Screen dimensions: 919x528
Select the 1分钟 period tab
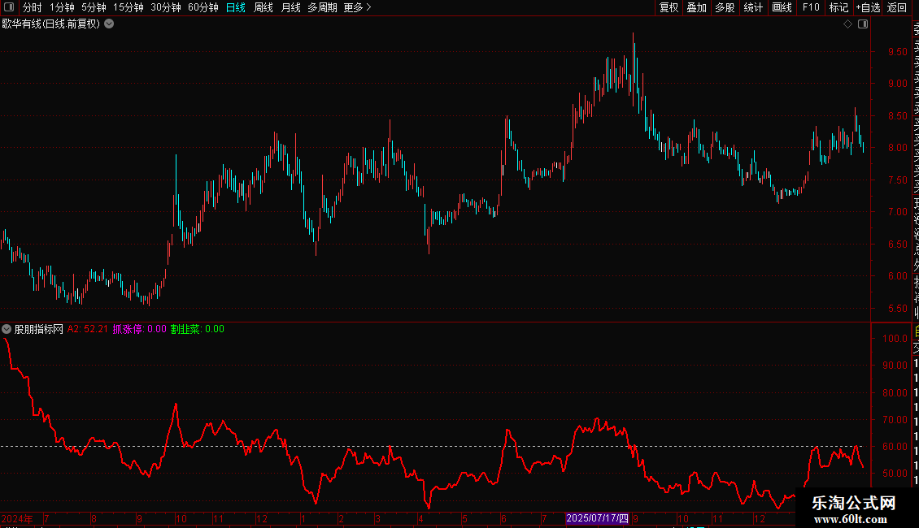tap(62, 7)
